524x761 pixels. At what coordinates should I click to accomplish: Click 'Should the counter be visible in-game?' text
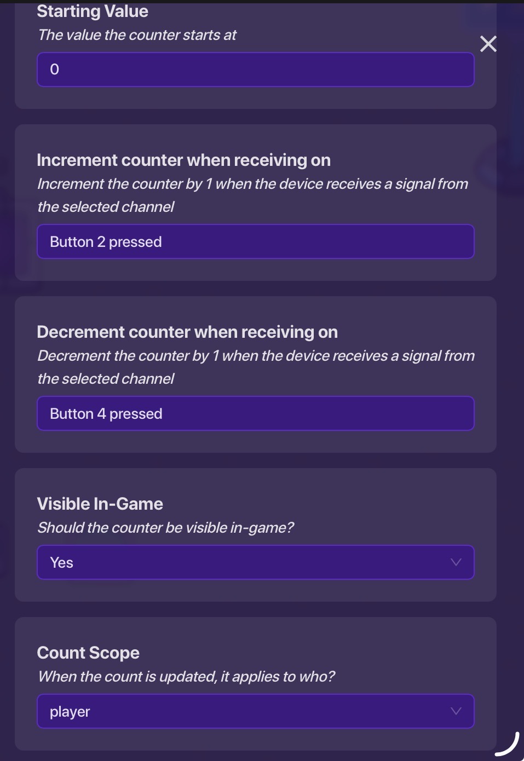[165, 528]
